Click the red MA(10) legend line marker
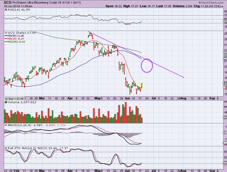This screenshot has width=227, height=172. click(x=6, y=39)
